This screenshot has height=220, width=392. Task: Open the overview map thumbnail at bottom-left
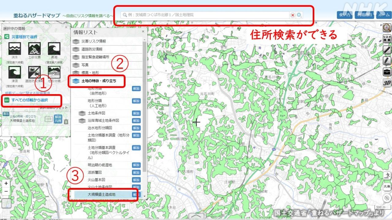click(x=6, y=204)
